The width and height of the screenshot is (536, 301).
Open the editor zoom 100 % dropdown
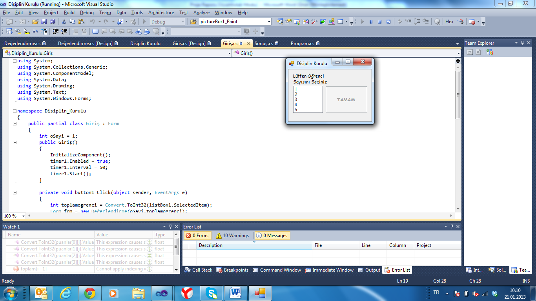pyautogui.click(x=24, y=216)
